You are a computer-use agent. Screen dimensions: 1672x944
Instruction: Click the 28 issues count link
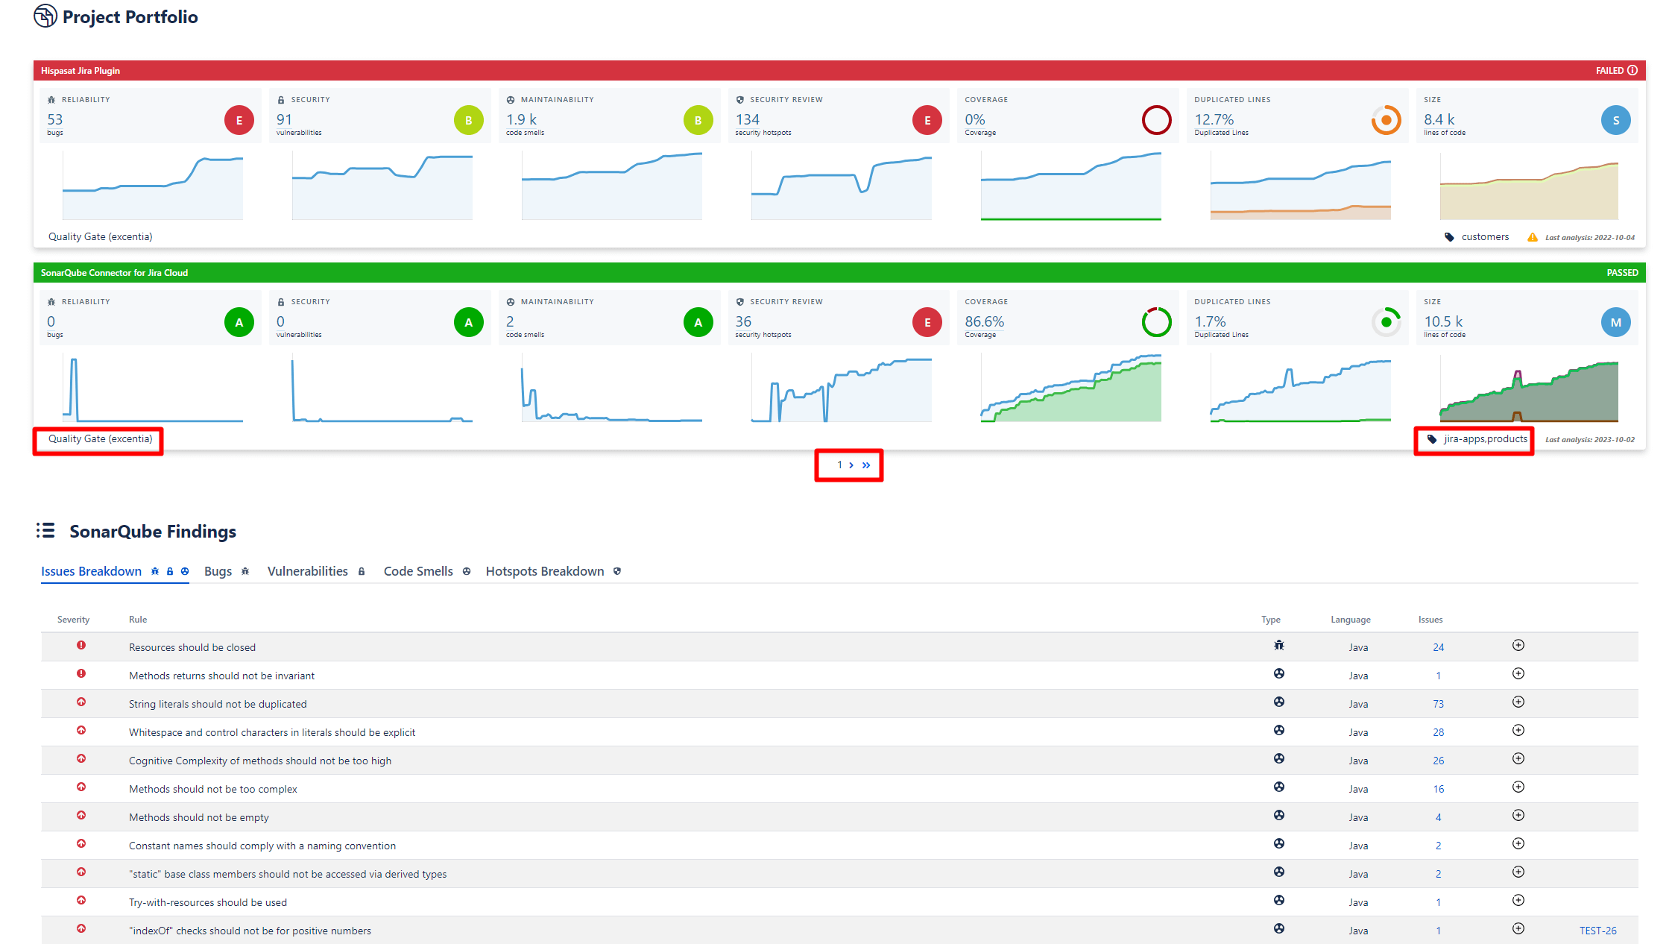[x=1438, y=732]
